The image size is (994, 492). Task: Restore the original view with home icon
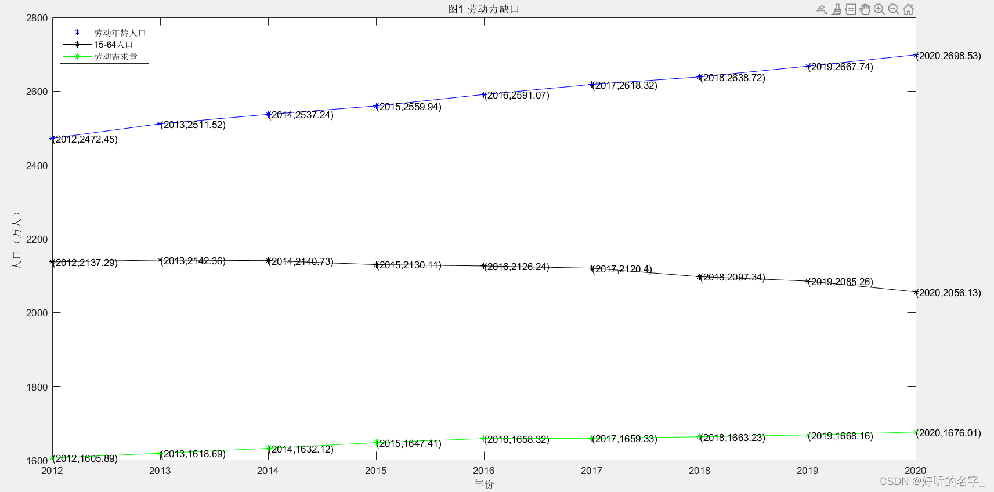(909, 9)
